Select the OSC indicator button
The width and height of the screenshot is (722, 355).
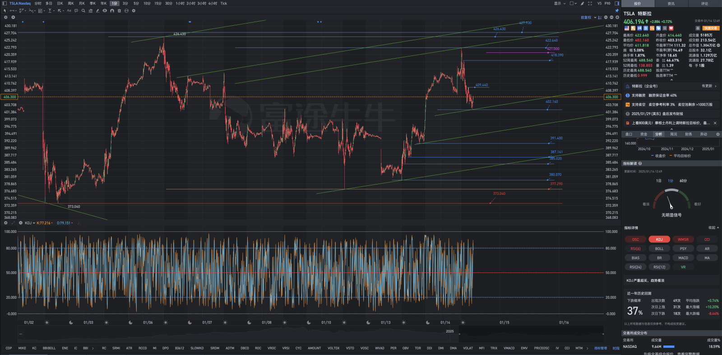tap(635, 240)
